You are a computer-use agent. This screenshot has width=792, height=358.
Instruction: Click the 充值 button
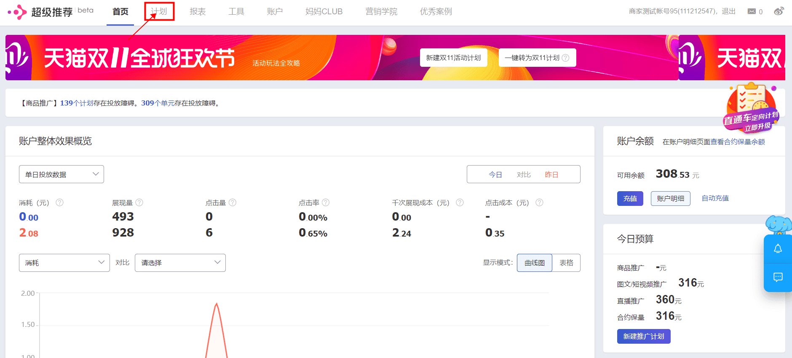point(630,198)
